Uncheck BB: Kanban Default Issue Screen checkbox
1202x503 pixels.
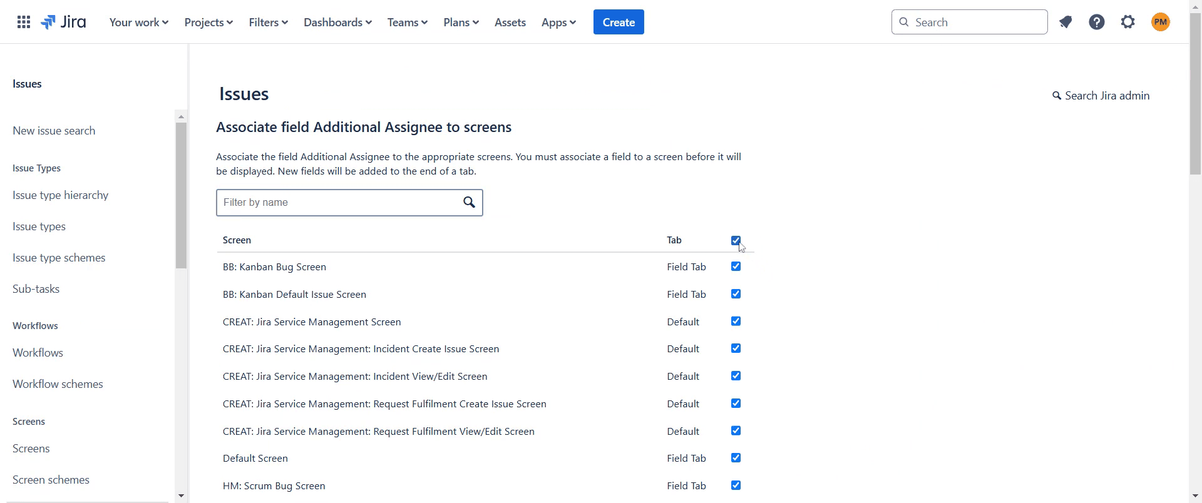click(x=736, y=294)
